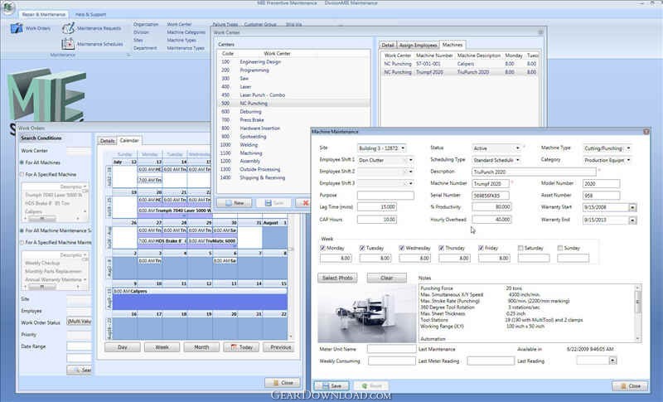Open the Employee Shift 2 dropdown
663x402 pixels.
[x=410, y=172]
